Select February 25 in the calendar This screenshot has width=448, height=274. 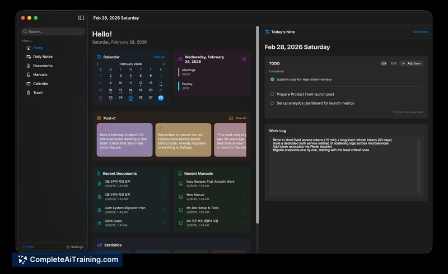click(x=130, y=98)
